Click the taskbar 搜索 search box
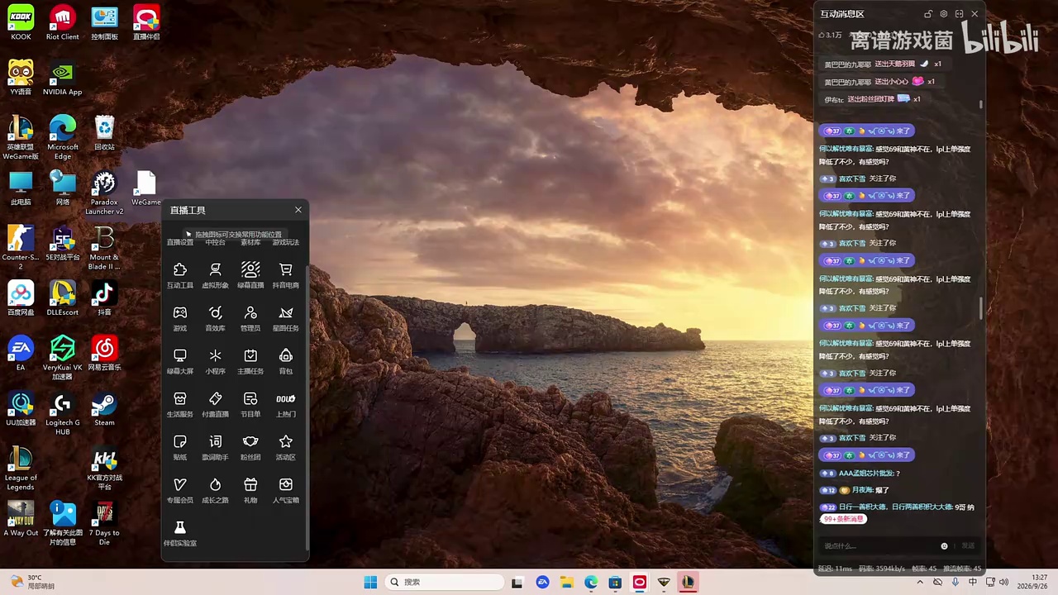1058x595 pixels. (445, 582)
